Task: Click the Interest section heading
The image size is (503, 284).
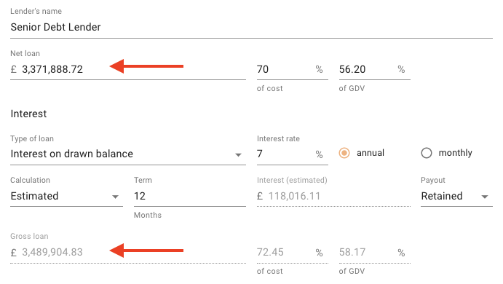Action: click(x=28, y=114)
